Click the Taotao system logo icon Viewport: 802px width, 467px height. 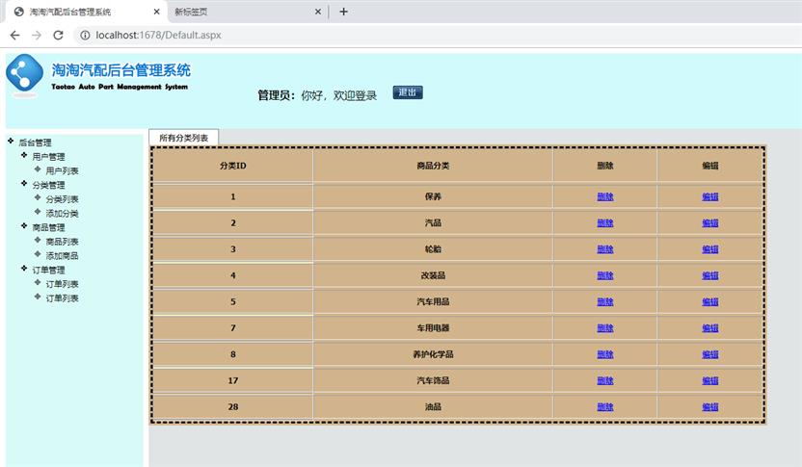(x=25, y=75)
